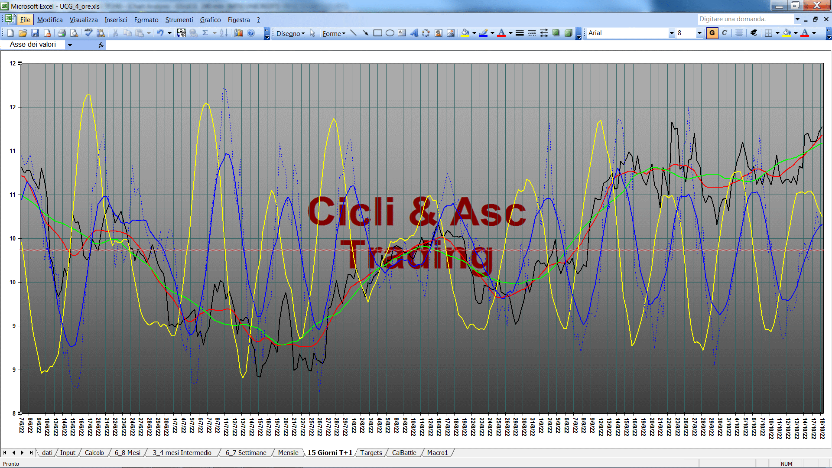Viewport: 832px width, 468px height.
Task: Create a new workbook with the New icon
Action: tap(11, 33)
